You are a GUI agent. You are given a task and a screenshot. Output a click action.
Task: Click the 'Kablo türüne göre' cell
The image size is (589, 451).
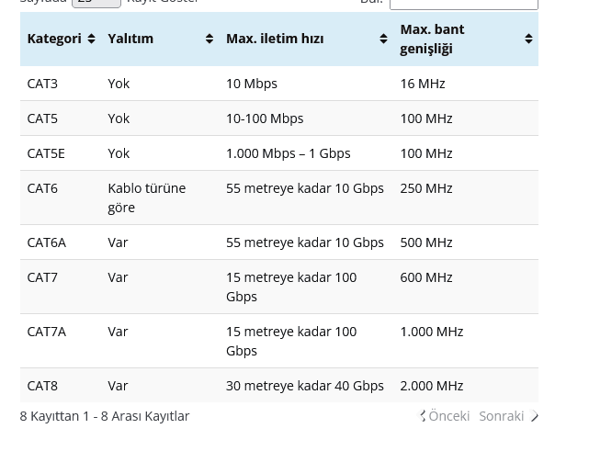click(146, 197)
